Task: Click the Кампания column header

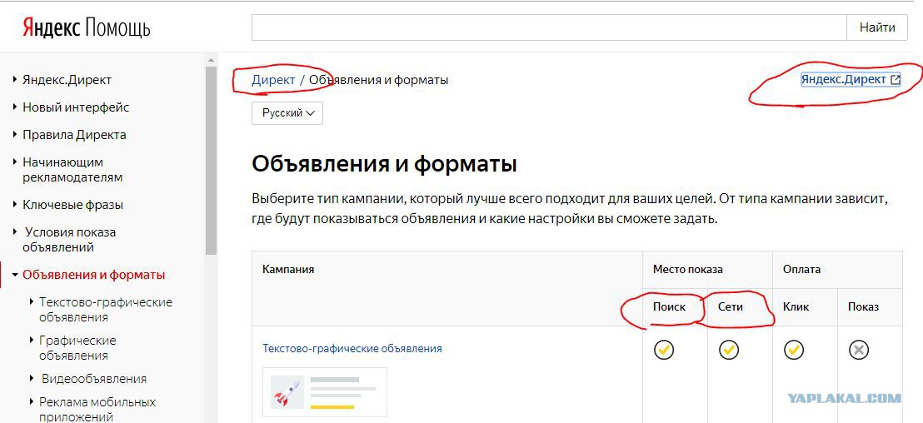Action: pos(288,270)
